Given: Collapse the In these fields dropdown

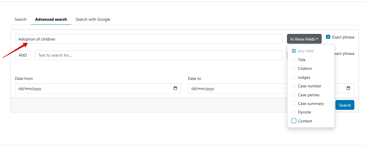Looking at the screenshot, I should pyautogui.click(x=304, y=39).
